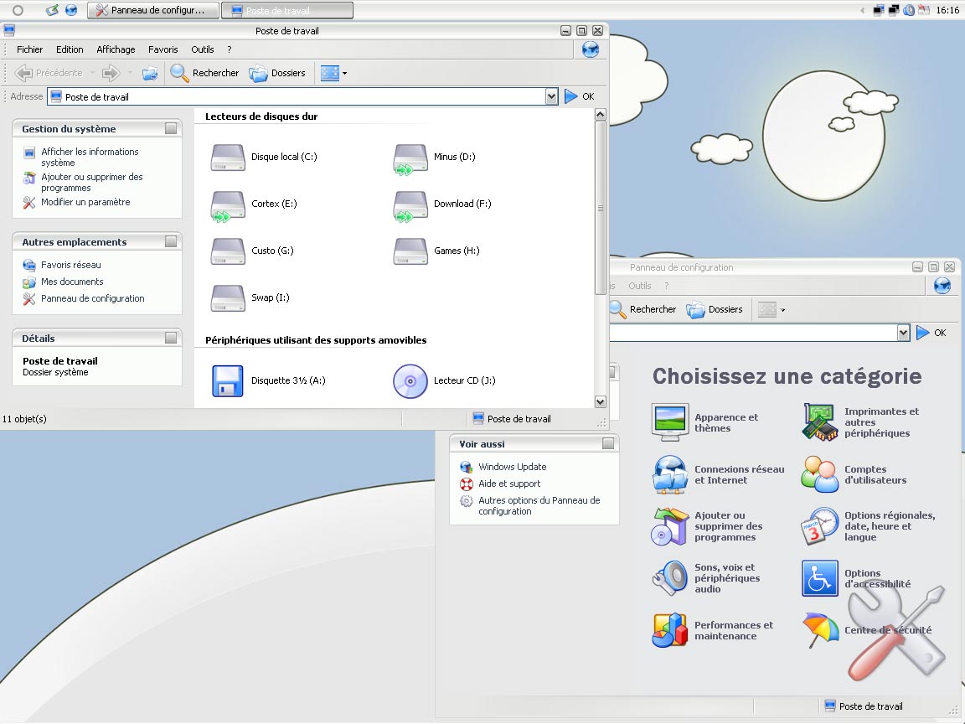The image size is (965, 724).
Task: Click the clock showing 16:16
Action: click(x=947, y=10)
